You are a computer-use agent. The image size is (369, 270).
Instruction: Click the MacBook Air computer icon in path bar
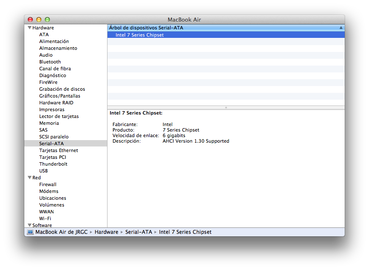[30, 232]
